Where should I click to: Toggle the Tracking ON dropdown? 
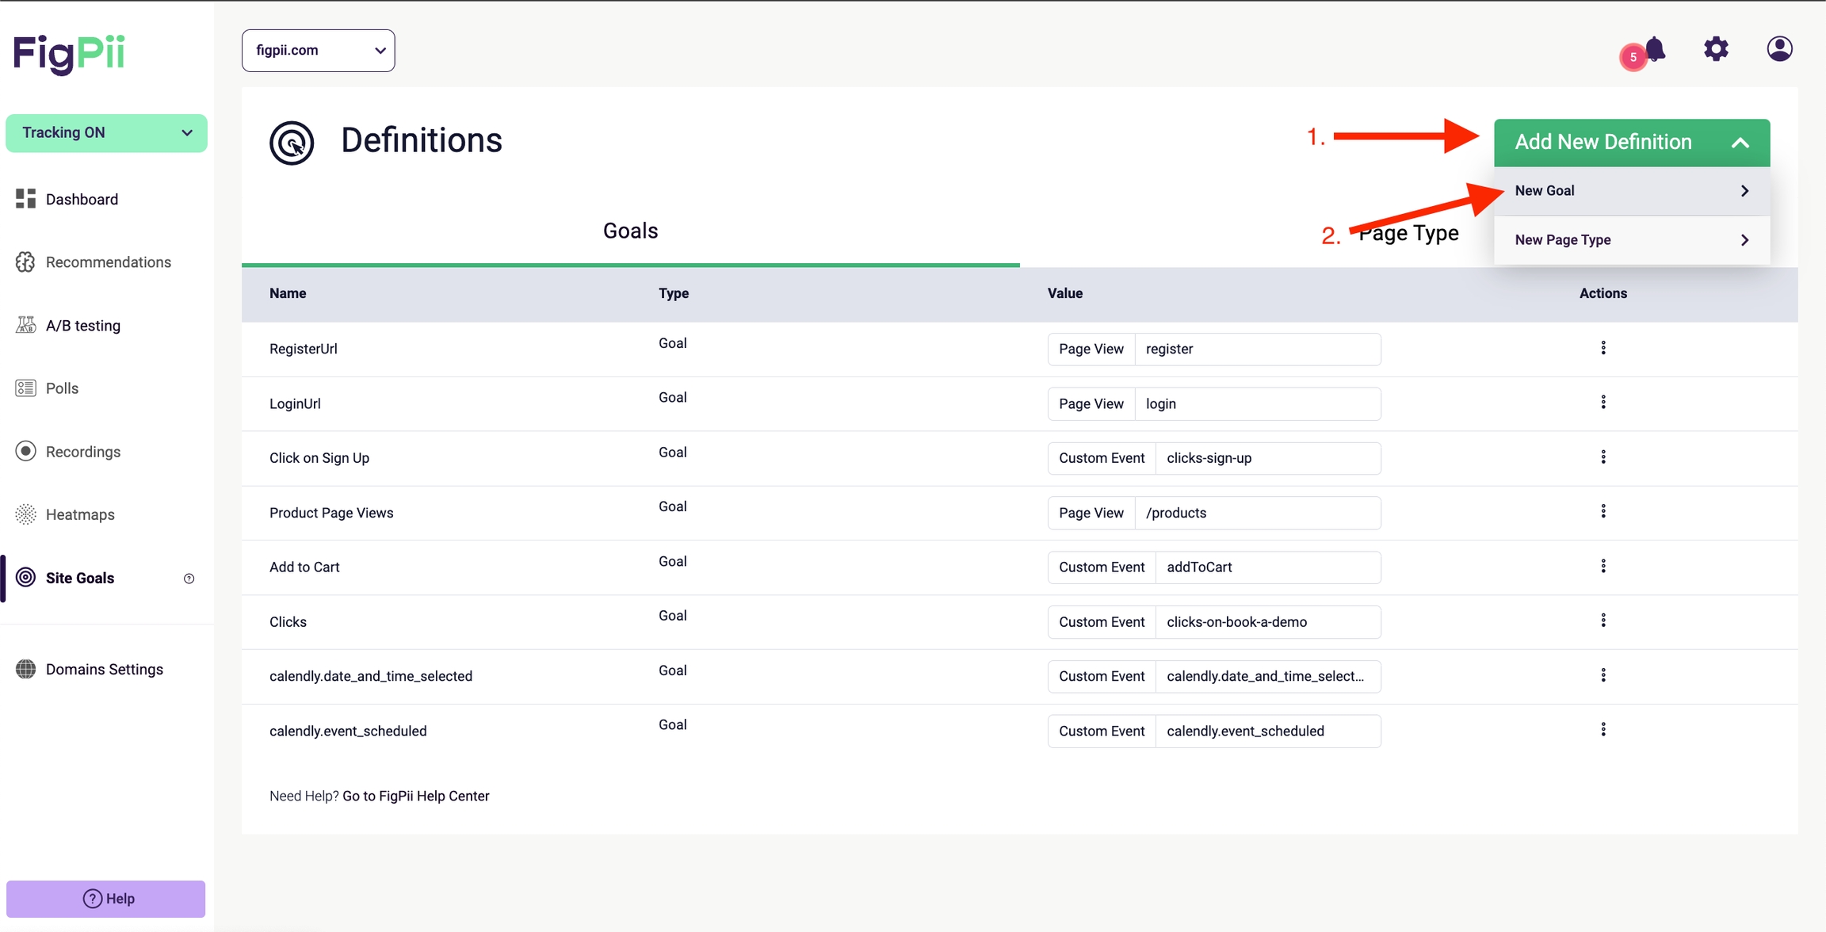(x=106, y=132)
